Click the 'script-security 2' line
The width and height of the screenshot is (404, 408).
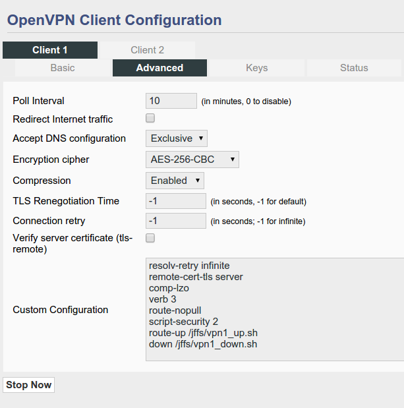point(183,322)
